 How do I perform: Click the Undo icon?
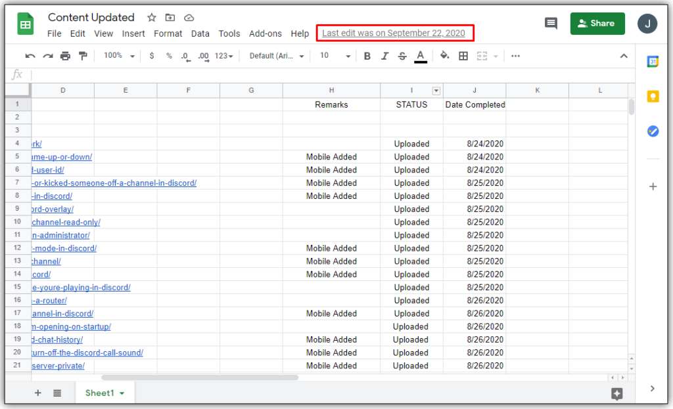30,56
